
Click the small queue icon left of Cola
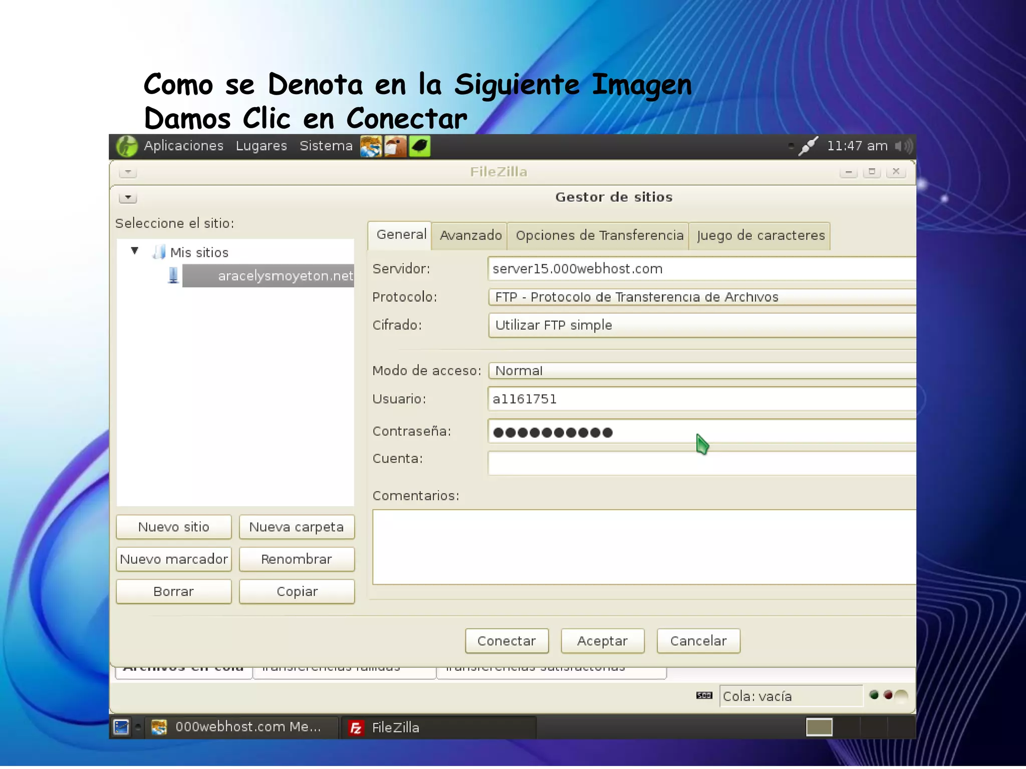704,696
